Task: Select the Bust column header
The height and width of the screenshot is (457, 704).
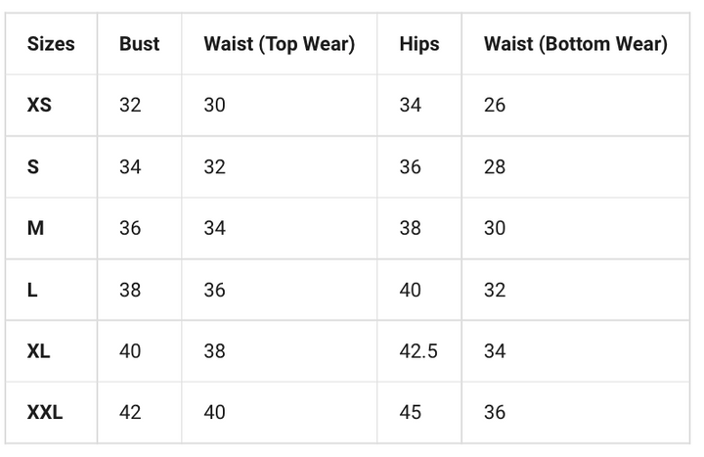Action: 139,44
